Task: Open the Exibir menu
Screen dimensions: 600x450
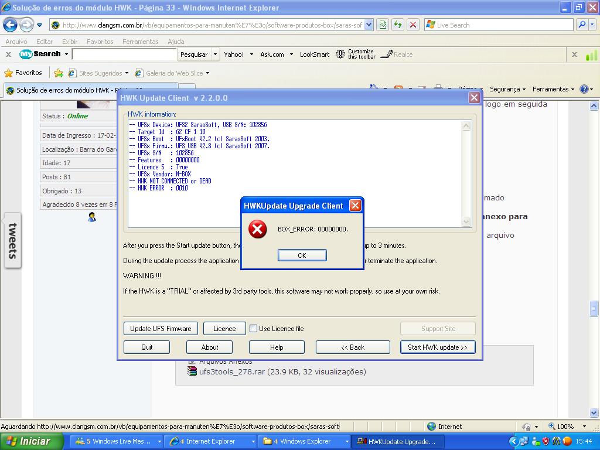Action: pos(70,42)
